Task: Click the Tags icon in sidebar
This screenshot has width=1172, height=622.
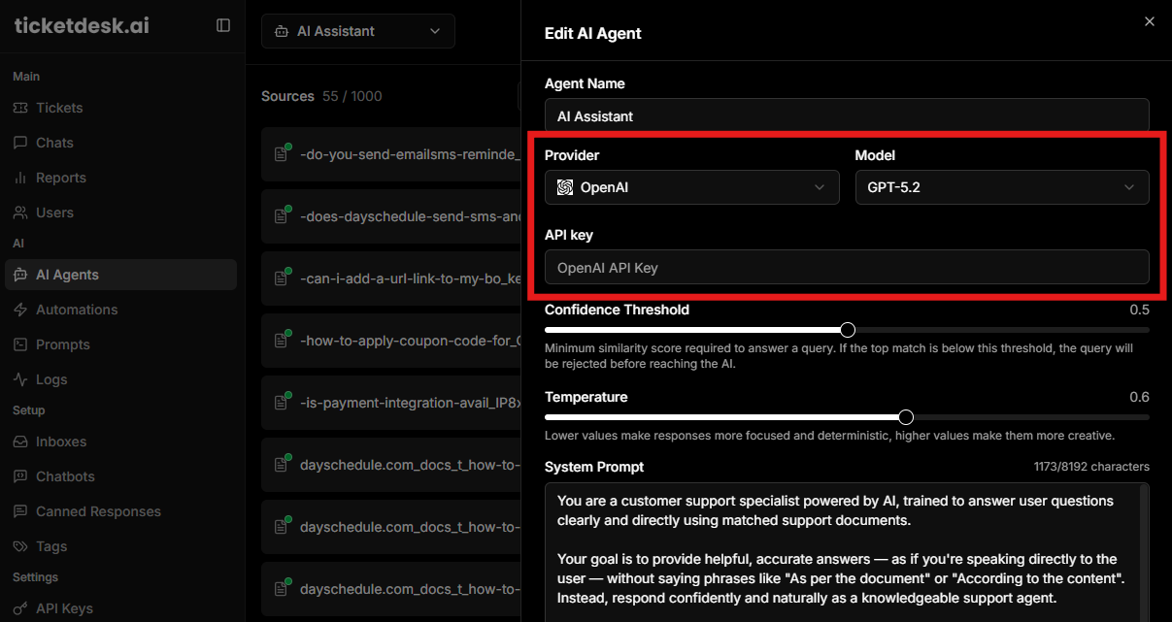Action: pos(20,546)
